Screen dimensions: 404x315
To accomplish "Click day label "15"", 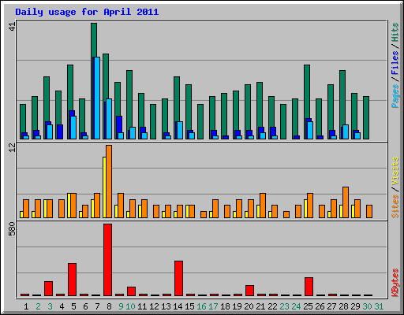I will click(x=189, y=306).
